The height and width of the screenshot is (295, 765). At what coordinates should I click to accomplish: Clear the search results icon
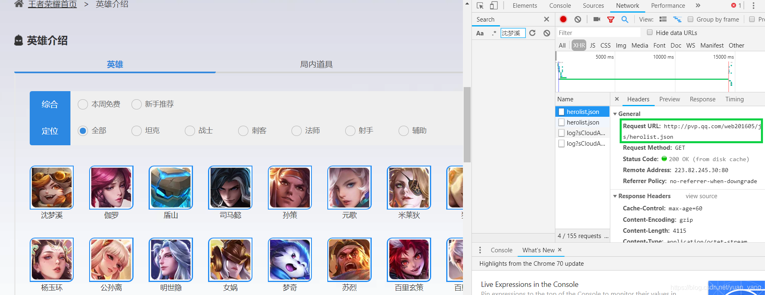tap(547, 33)
